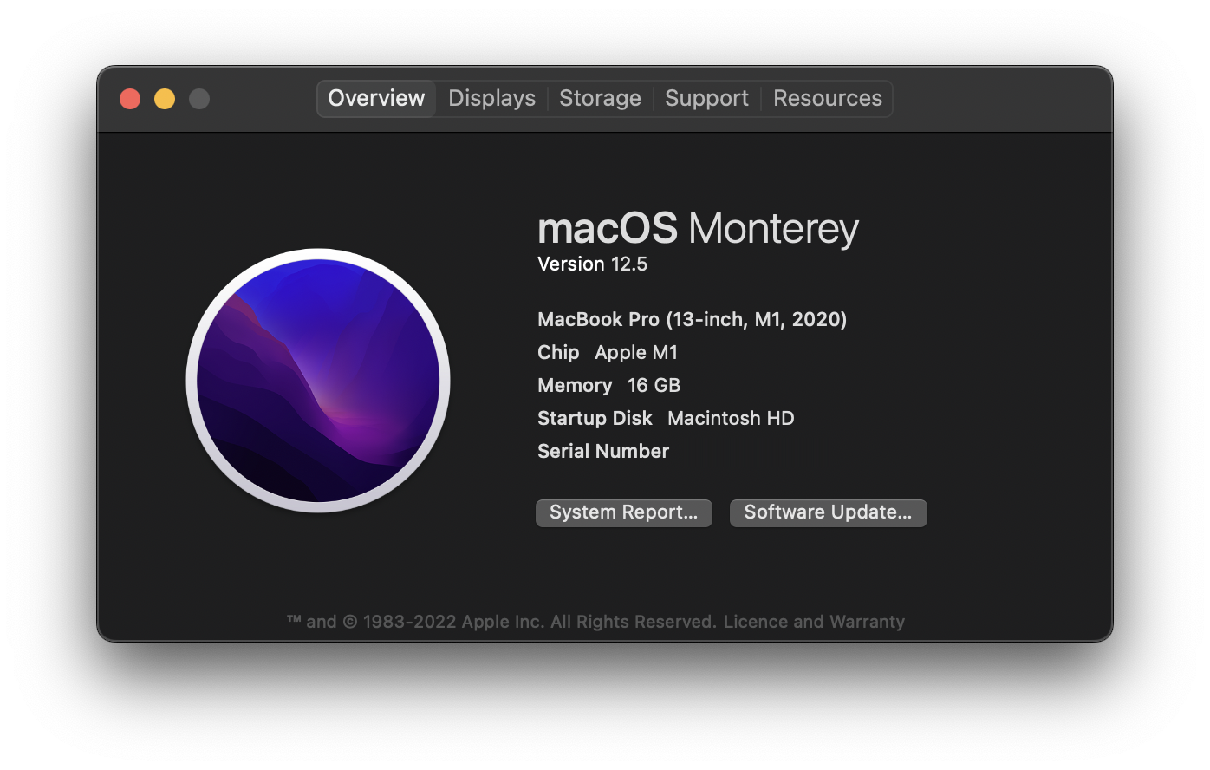The height and width of the screenshot is (770, 1210).
Task: Open the Resources tab
Action: (x=827, y=98)
